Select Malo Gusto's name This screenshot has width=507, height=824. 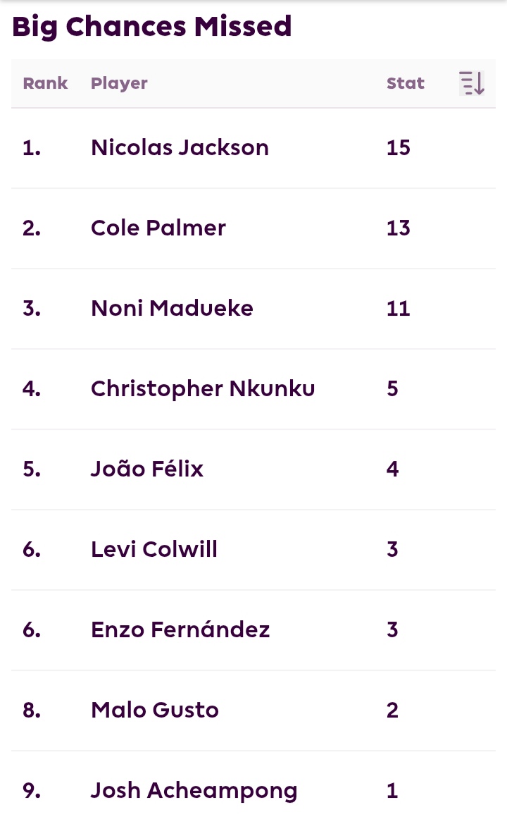tap(155, 711)
